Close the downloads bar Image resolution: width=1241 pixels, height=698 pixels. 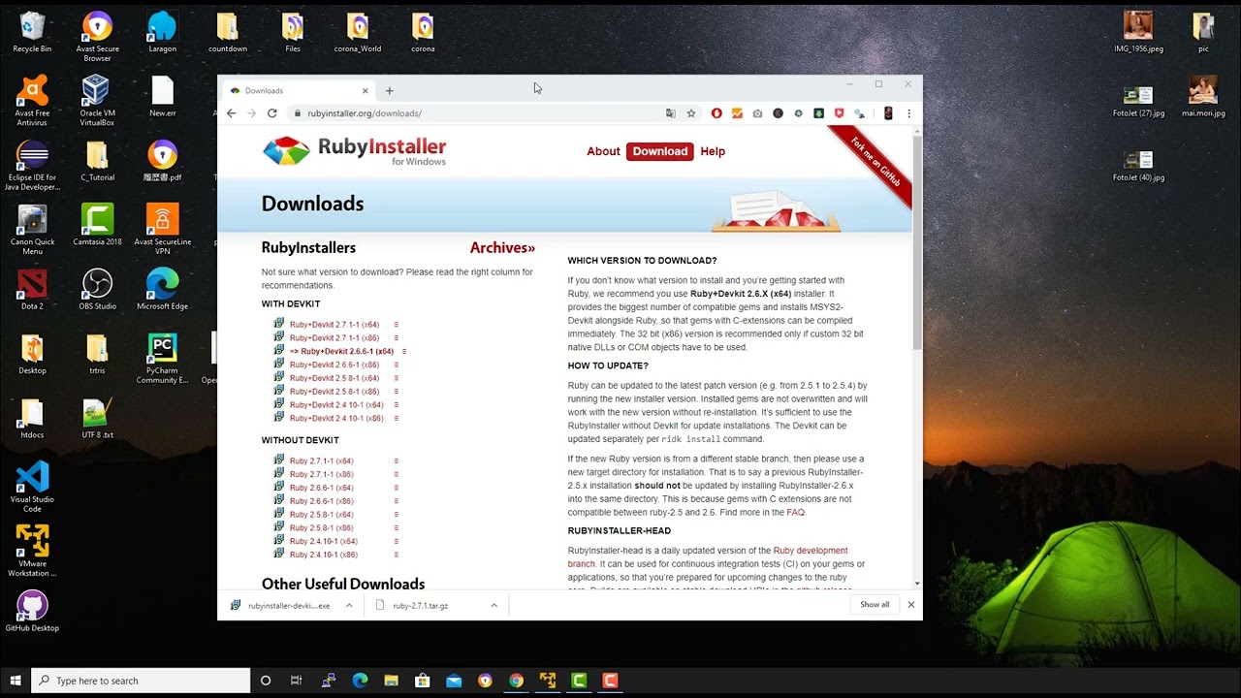910,605
